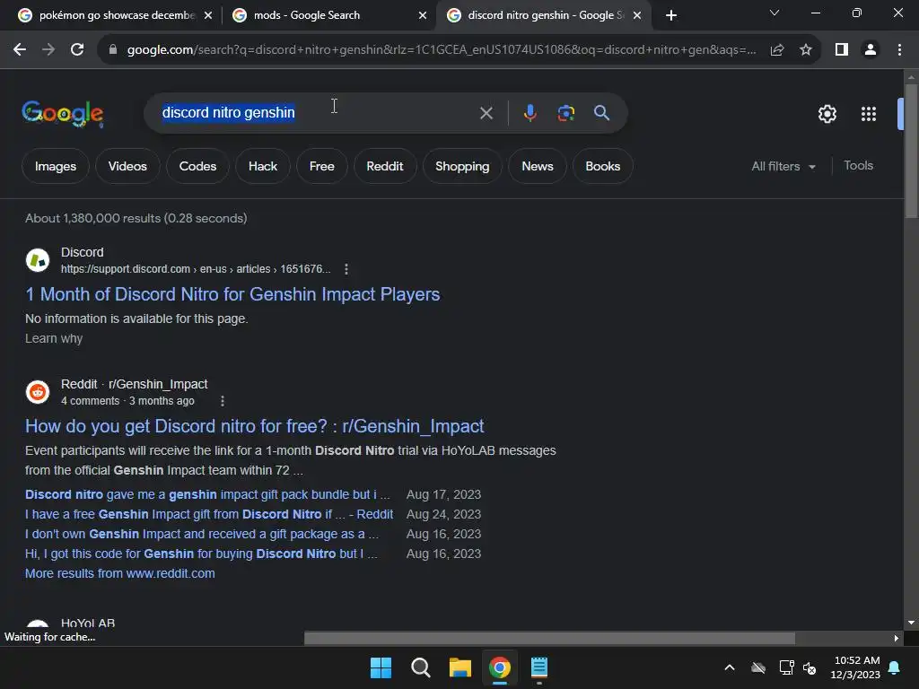The image size is (919, 689).
Task: Close the mods Google Search tab
Action: pyautogui.click(x=423, y=16)
